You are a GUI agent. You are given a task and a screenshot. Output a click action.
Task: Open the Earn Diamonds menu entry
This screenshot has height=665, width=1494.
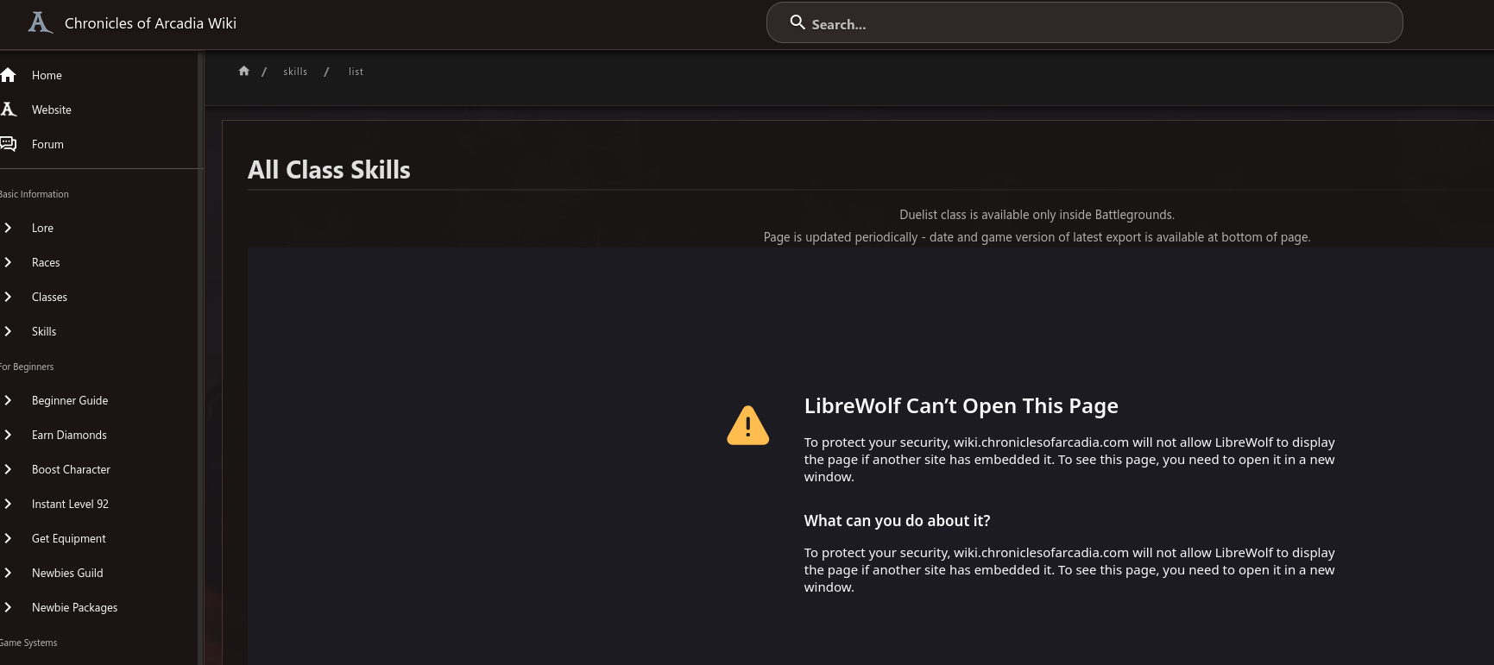(69, 435)
